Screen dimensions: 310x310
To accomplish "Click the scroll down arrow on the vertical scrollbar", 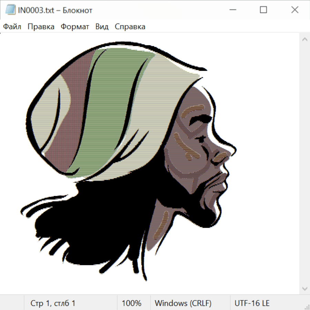I will pyautogui.click(x=304, y=288).
